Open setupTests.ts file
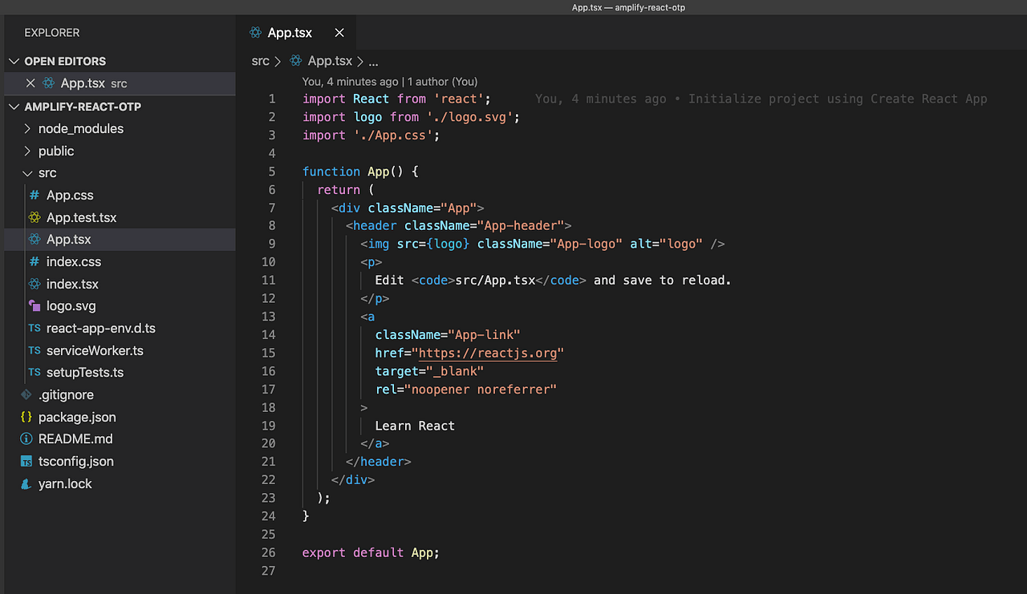Screen dimensions: 1027x594 85,373
